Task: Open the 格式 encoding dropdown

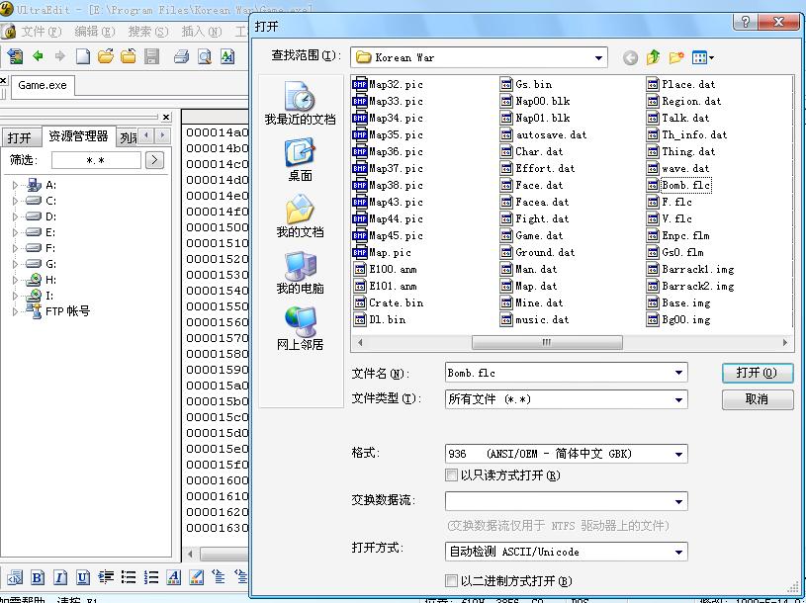Action: click(x=678, y=454)
